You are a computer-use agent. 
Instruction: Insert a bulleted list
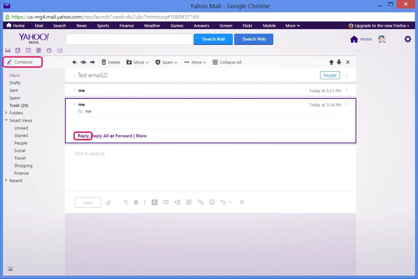[166, 202]
